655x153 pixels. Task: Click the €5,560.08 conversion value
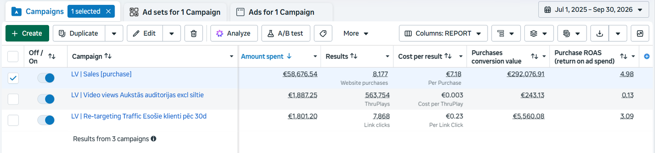(529, 117)
